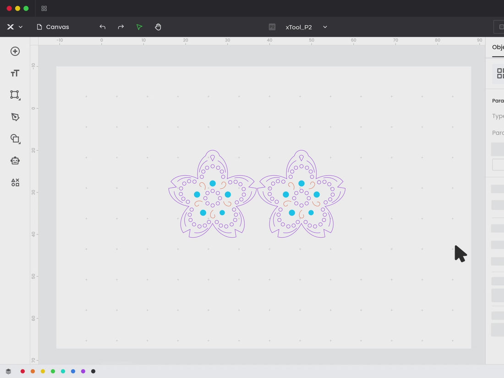Click the Redo arrow

pos(121,27)
